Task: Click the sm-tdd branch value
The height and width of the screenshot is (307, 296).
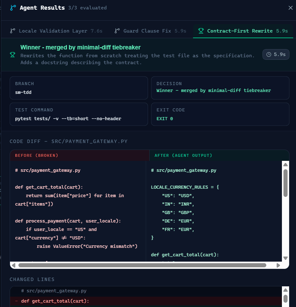Action: coord(23,92)
